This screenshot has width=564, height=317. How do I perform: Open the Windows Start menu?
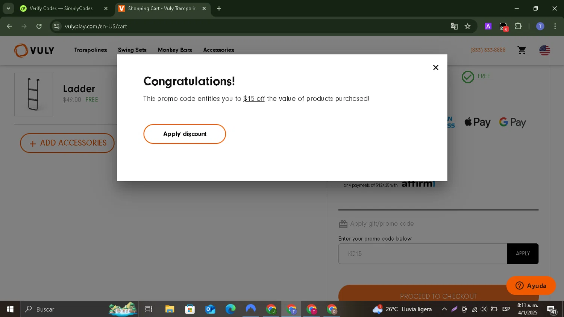[x=10, y=309]
